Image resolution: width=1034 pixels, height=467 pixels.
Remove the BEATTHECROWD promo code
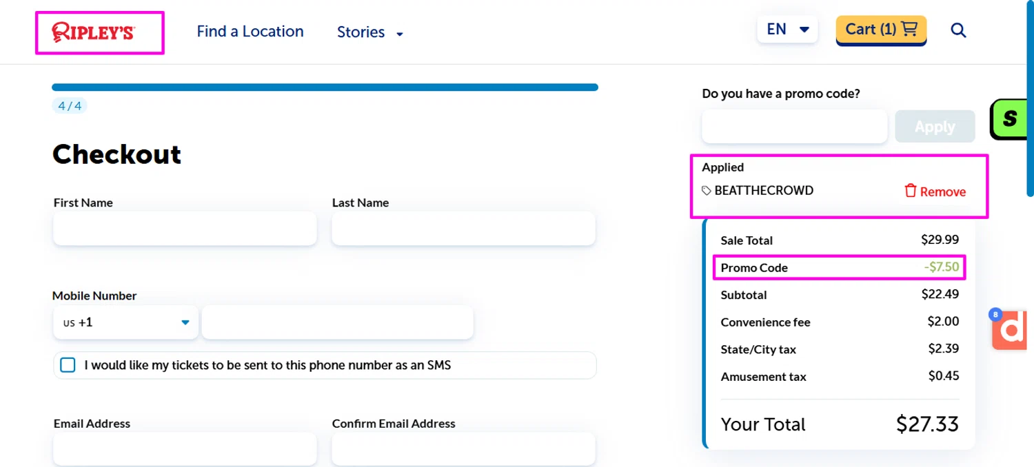coord(935,191)
